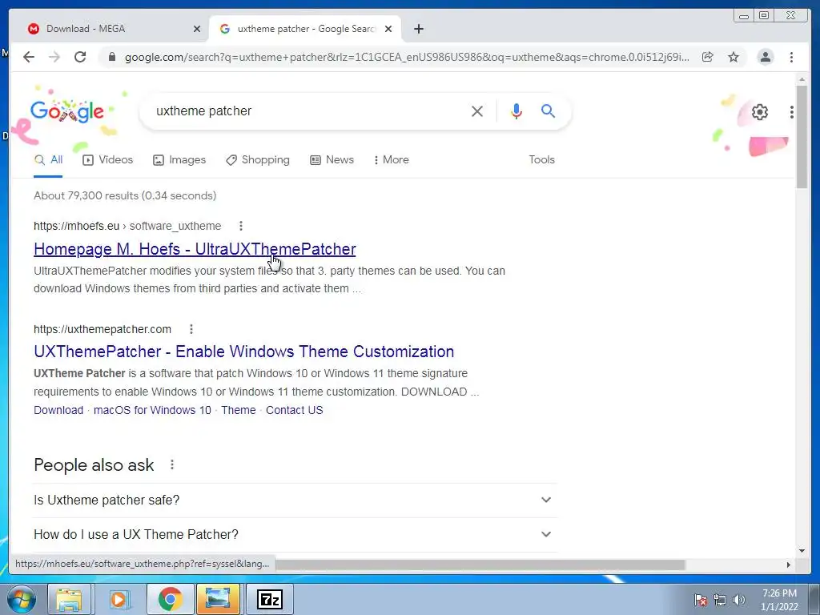The height and width of the screenshot is (615, 820).
Task: Open Action Center flag in the tray
Action: pyautogui.click(x=701, y=600)
